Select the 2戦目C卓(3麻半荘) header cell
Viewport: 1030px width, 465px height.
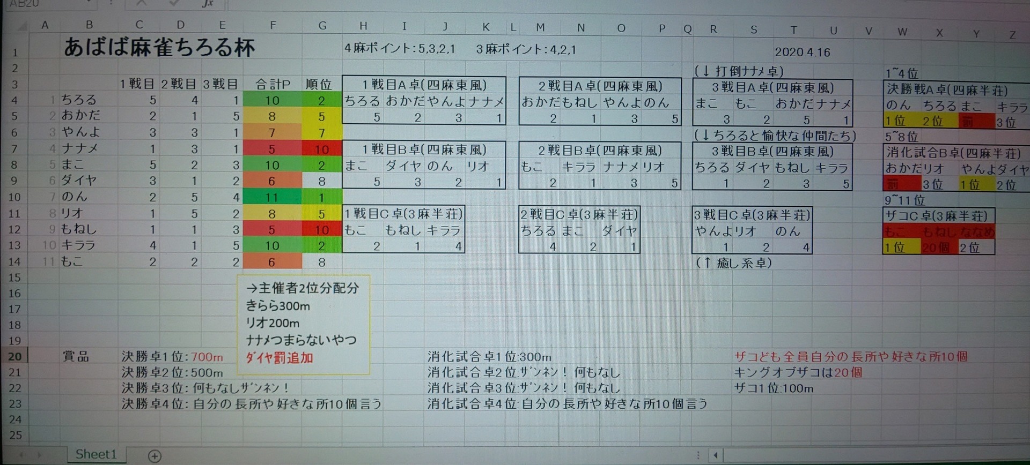pos(579,214)
